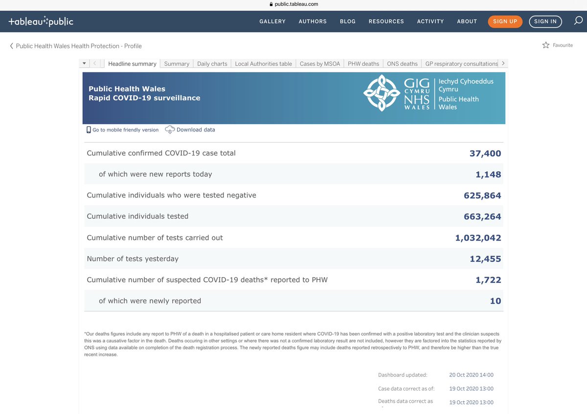Screen dimensions: 587x414
Task: Open Public Health Wales profile link
Action: 79,46
